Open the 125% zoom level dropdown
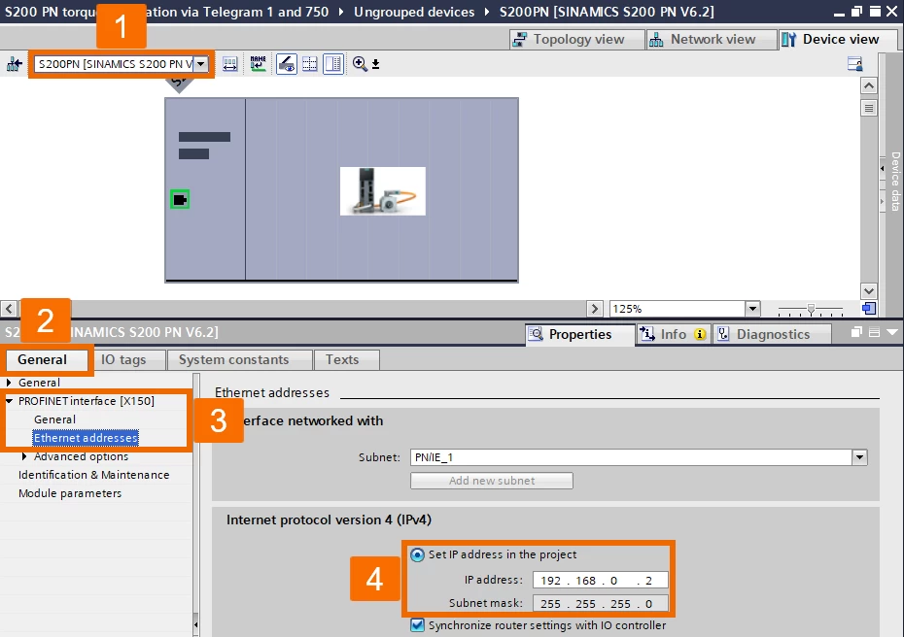 pos(752,309)
